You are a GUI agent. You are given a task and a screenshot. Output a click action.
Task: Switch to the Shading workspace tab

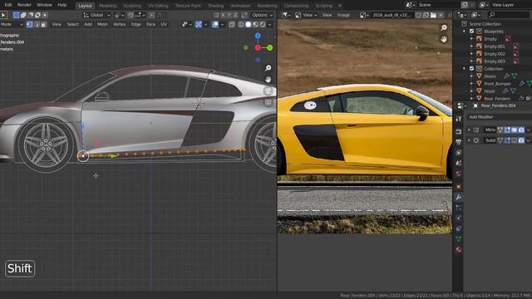215,6
